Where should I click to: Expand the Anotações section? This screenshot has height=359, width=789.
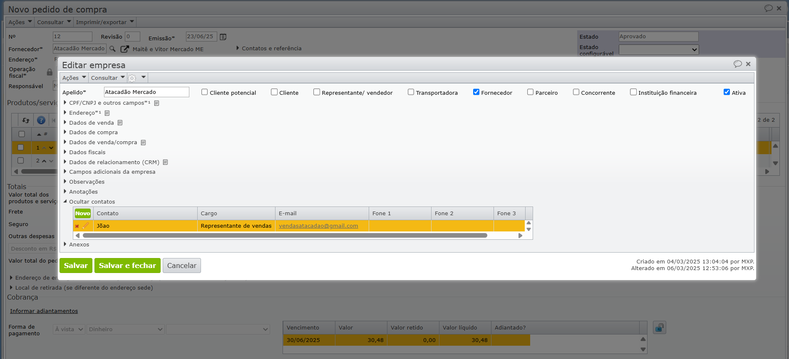pos(81,192)
